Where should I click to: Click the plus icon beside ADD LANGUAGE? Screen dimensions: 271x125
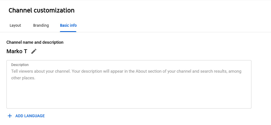(10, 116)
